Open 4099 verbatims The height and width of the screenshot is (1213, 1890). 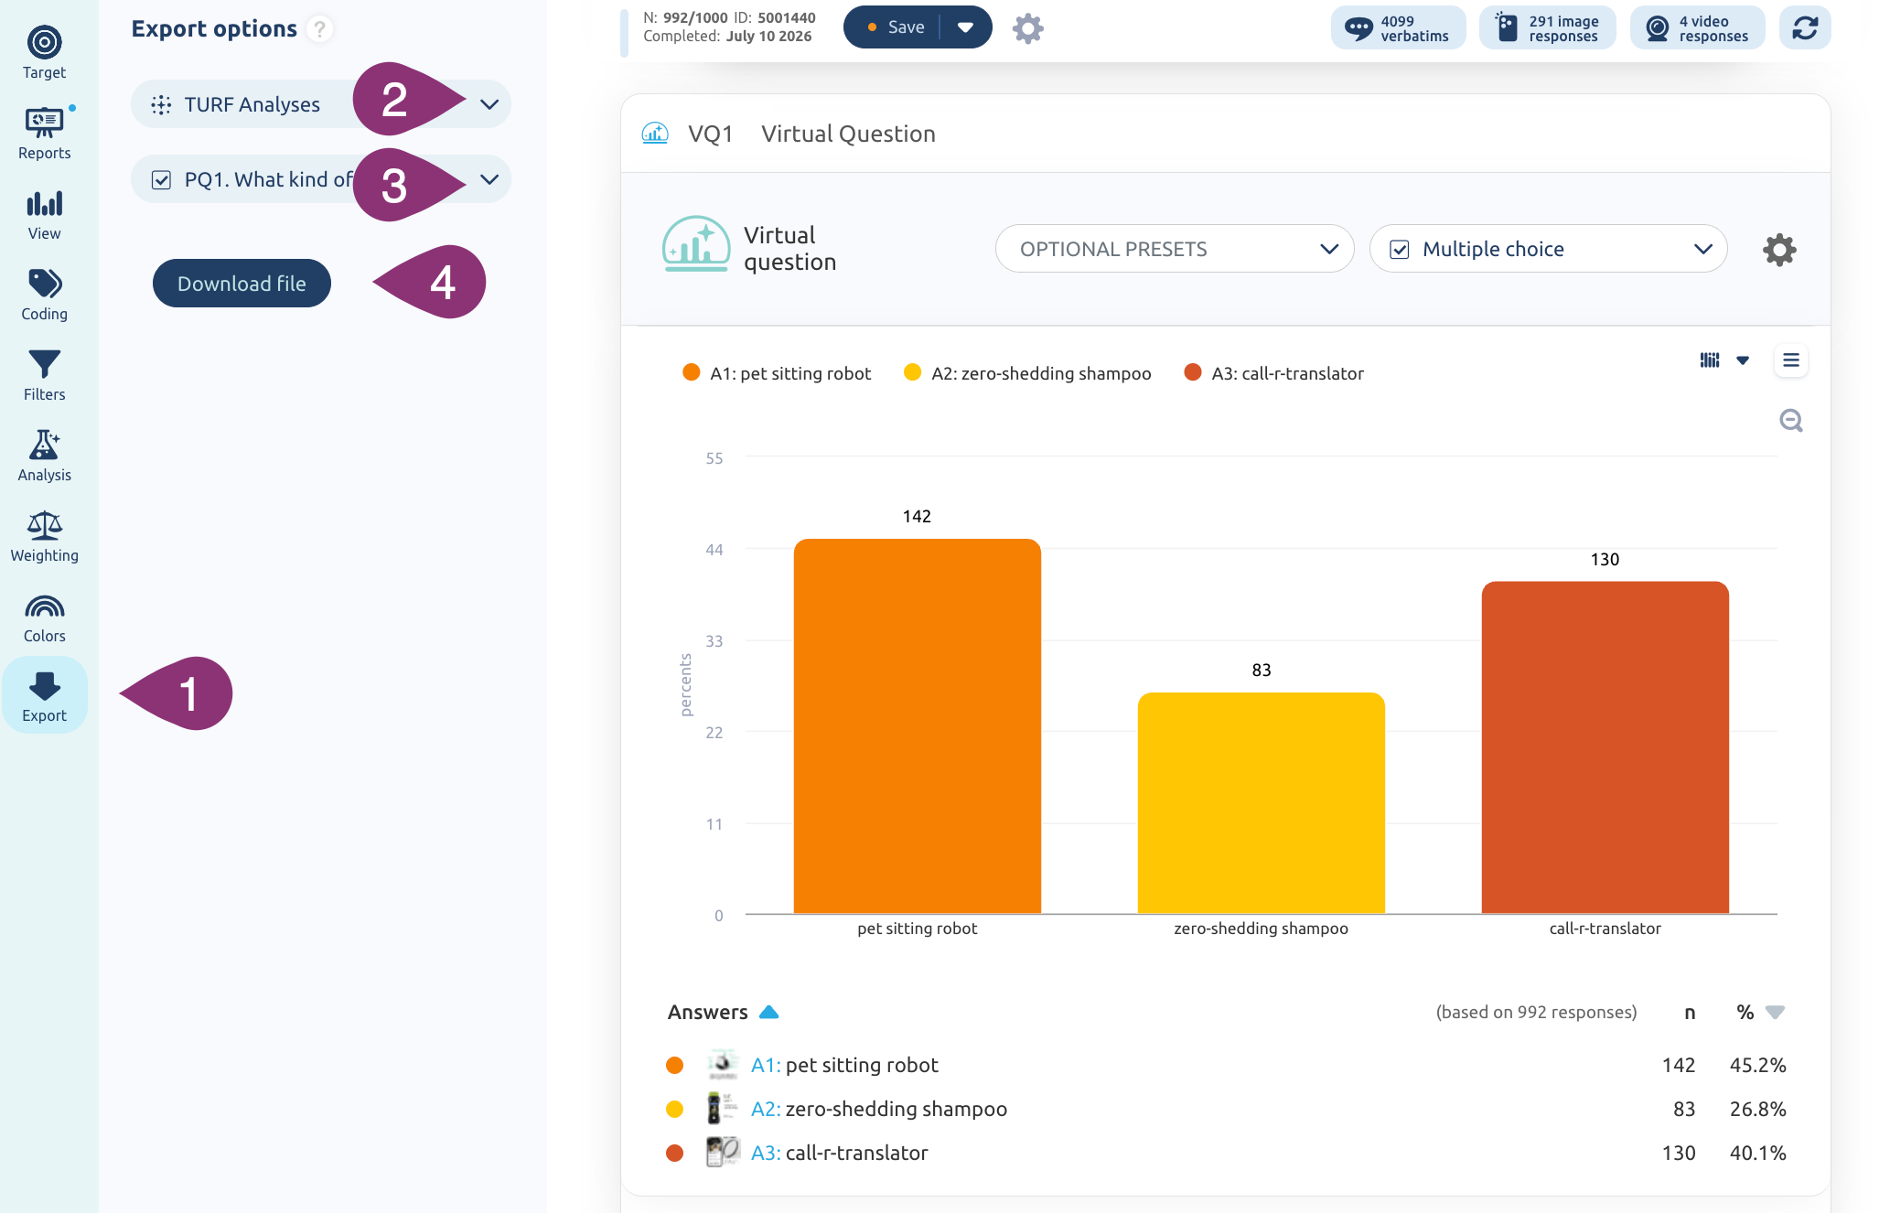(1397, 28)
